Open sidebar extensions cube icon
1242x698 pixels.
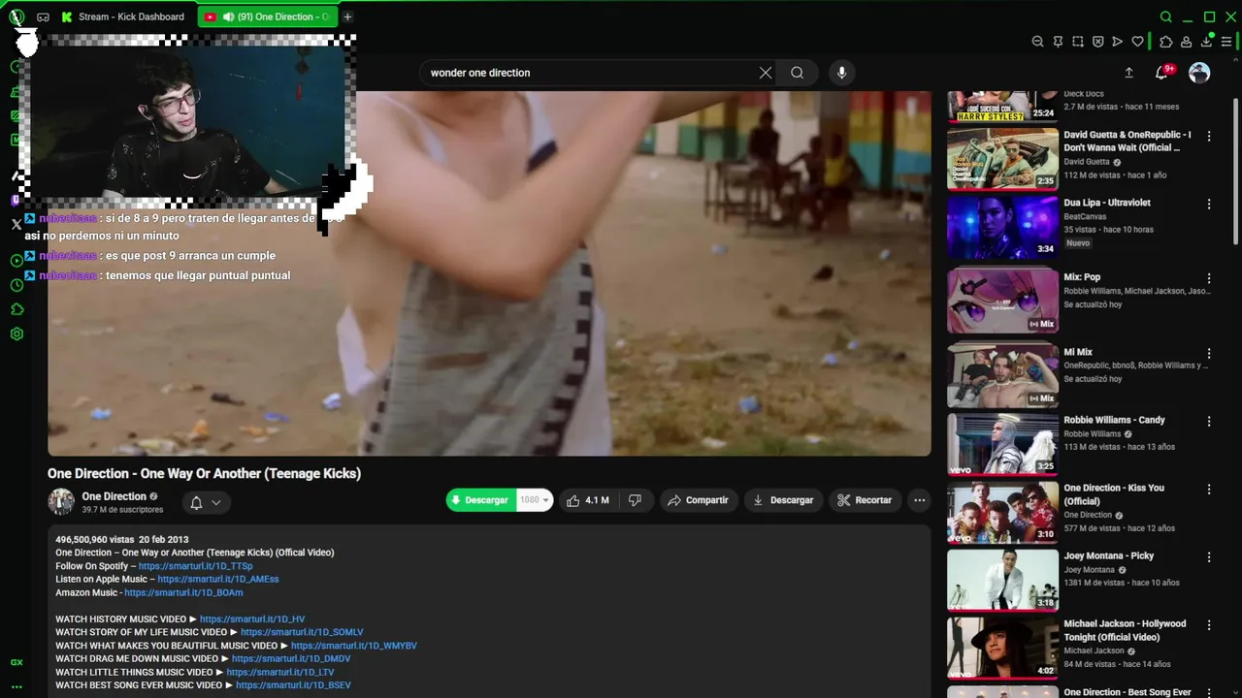[16, 309]
